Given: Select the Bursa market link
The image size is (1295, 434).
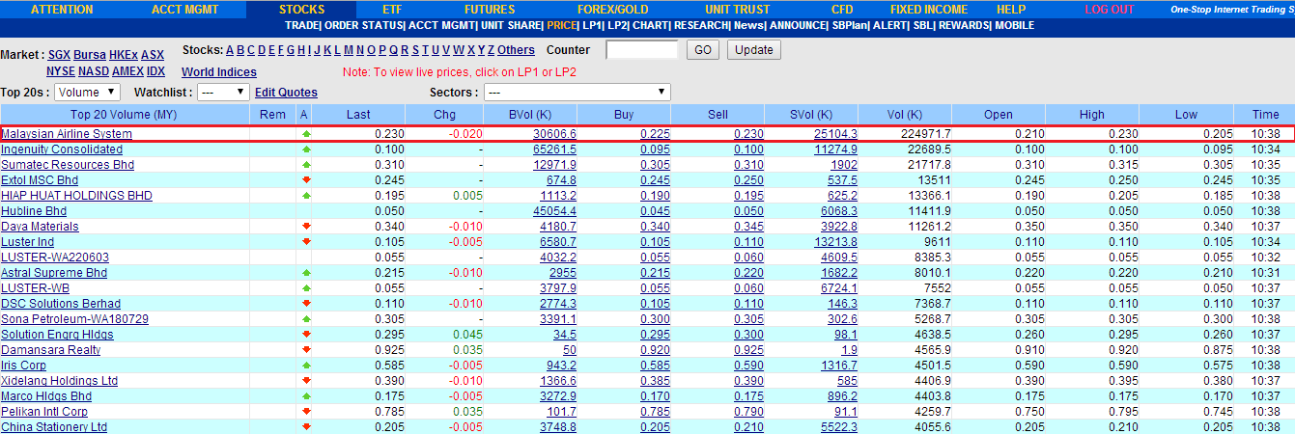Looking at the screenshot, I should 90,55.
